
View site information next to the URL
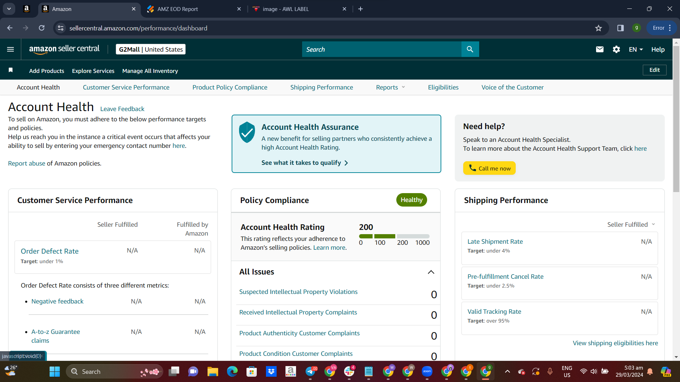click(x=61, y=28)
